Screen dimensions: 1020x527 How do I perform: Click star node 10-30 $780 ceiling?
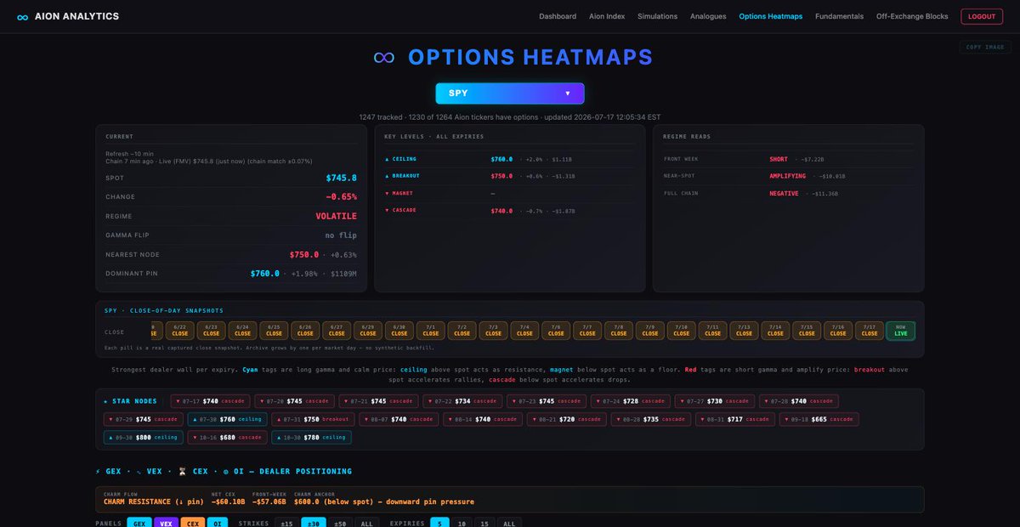pyautogui.click(x=312, y=437)
